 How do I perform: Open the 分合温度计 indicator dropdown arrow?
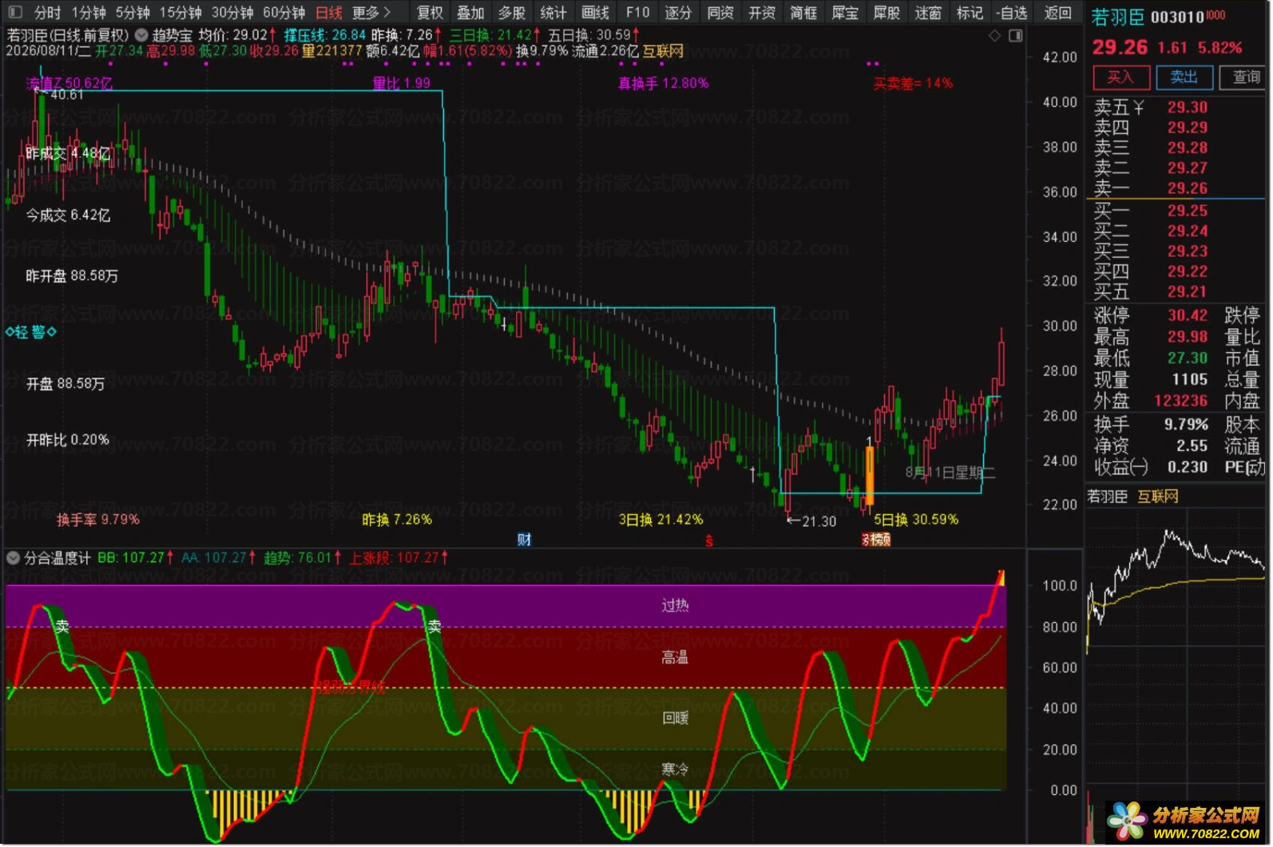click(x=14, y=558)
